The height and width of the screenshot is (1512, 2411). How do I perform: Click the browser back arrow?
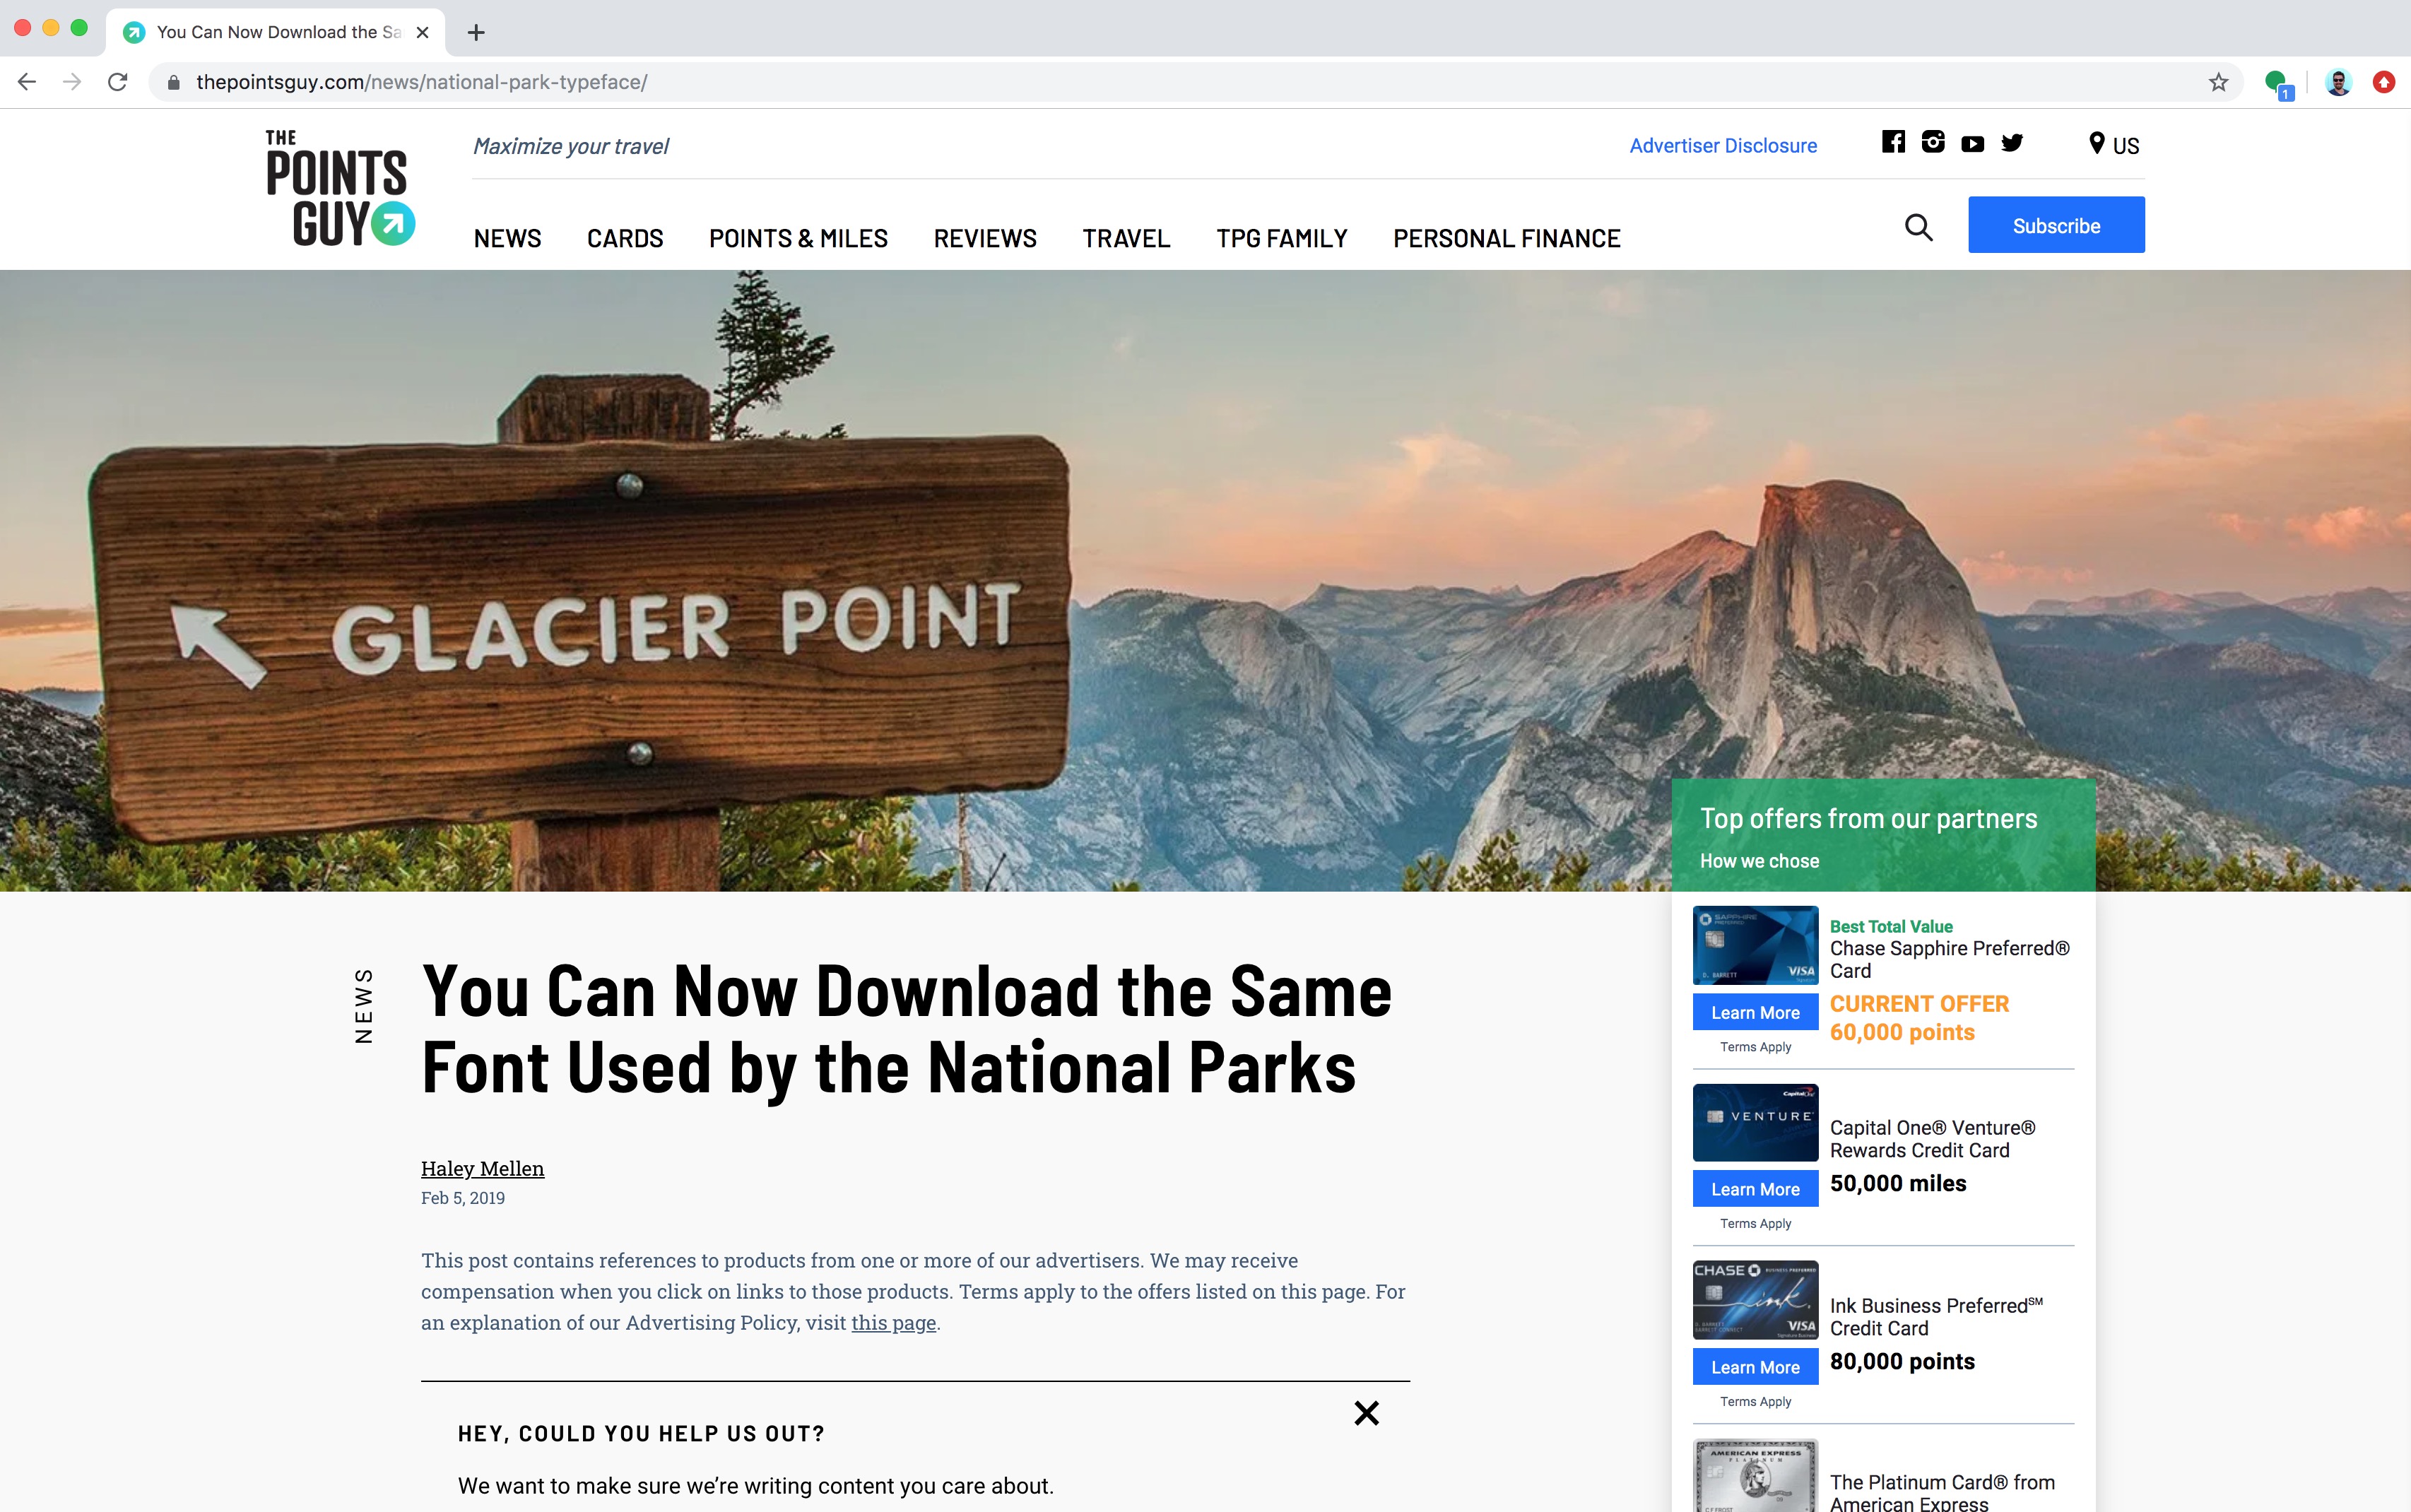tap(27, 82)
